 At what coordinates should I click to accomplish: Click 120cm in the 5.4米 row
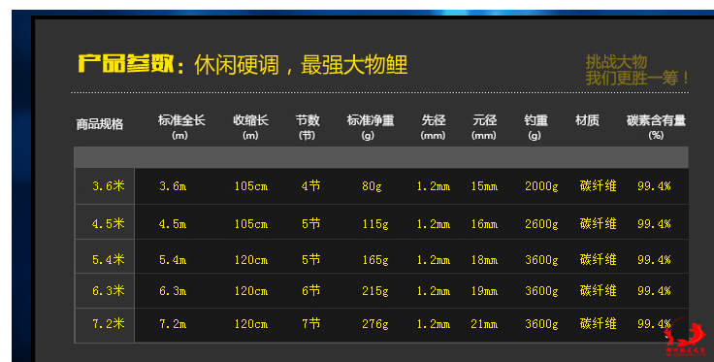[251, 260]
